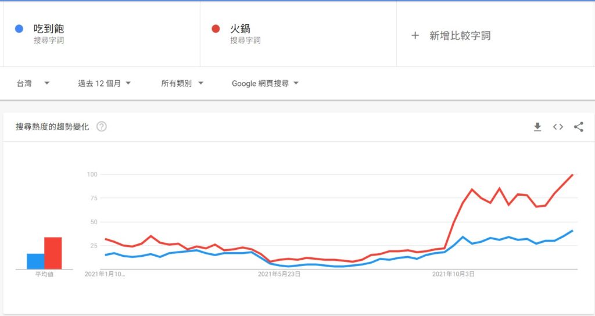Expand the 過去 12 個月 time range

[x=105, y=83]
